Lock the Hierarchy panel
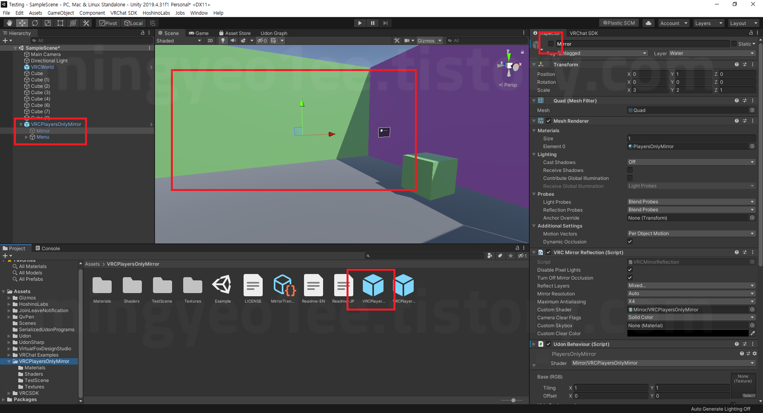 (143, 33)
